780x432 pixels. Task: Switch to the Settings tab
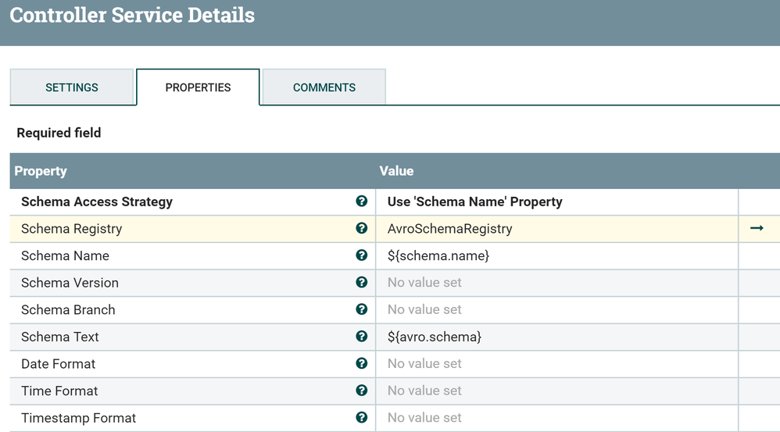pos(72,87)
